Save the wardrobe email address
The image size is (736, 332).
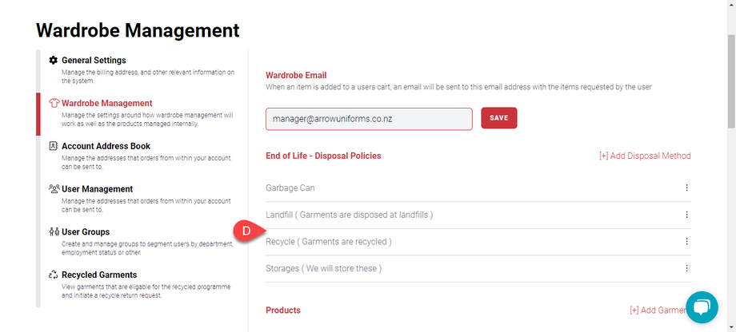coord(498,118)
